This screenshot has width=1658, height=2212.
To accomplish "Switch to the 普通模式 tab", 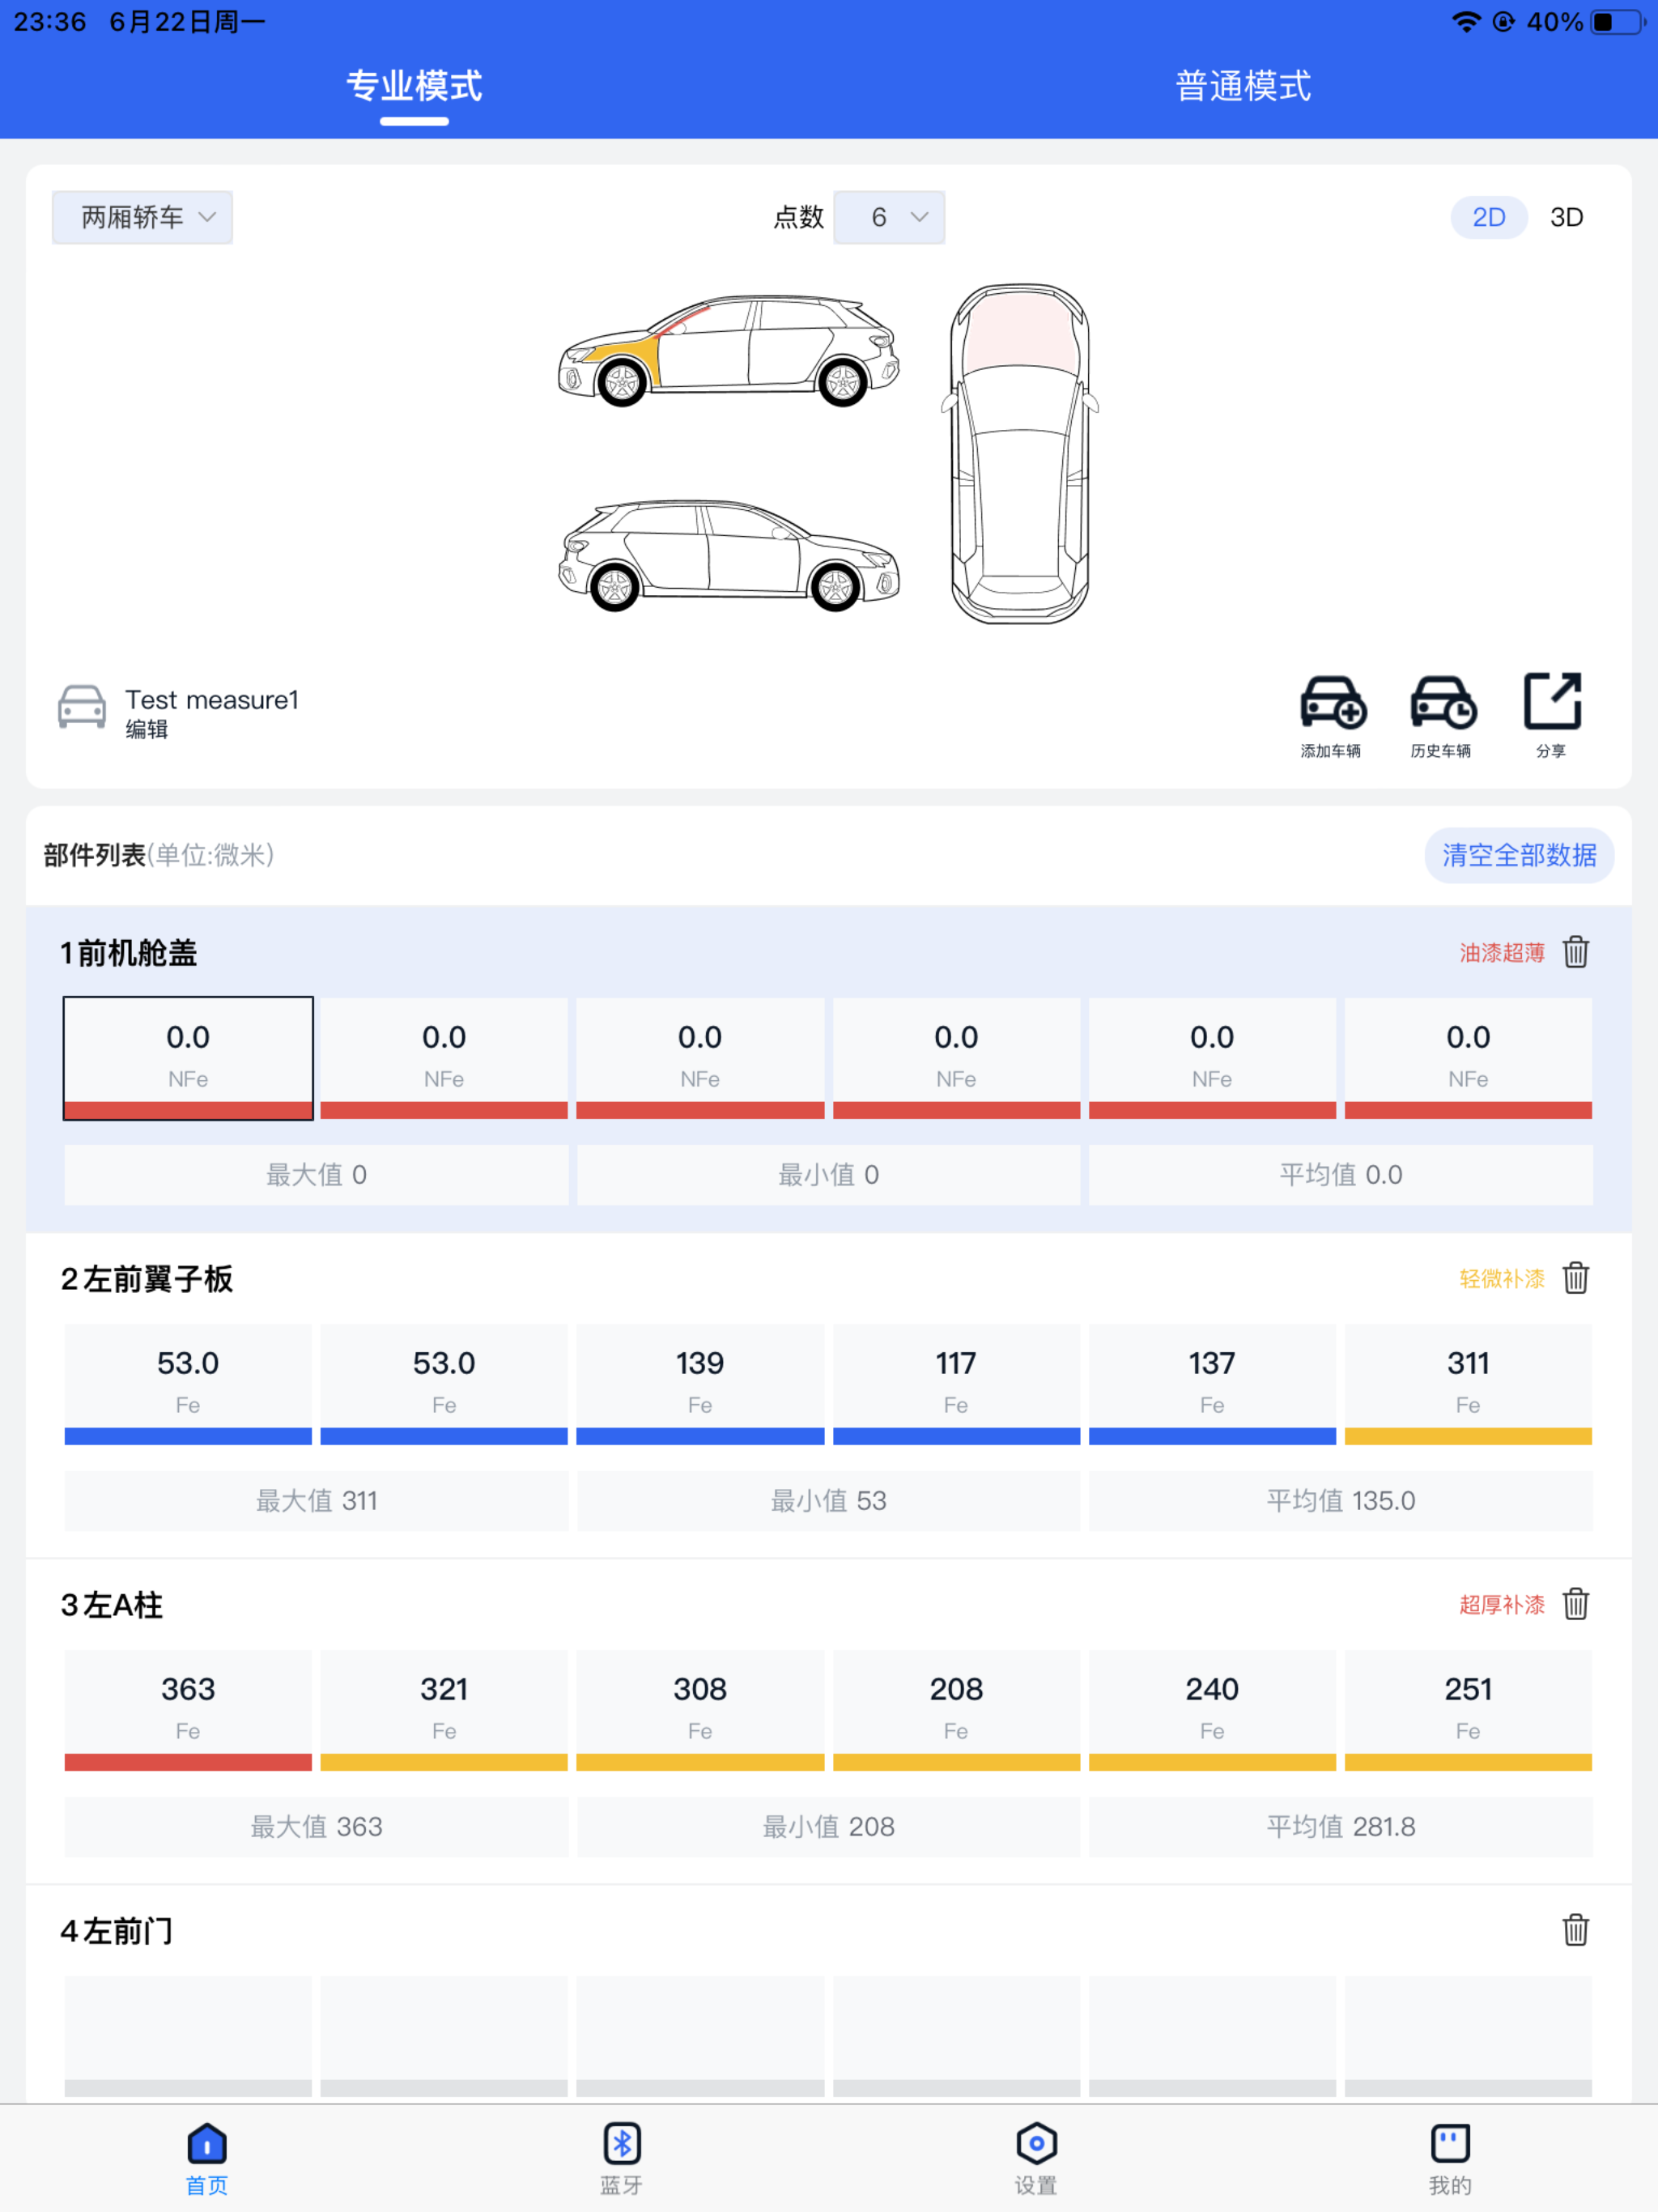I will (x=1243, y=86).
